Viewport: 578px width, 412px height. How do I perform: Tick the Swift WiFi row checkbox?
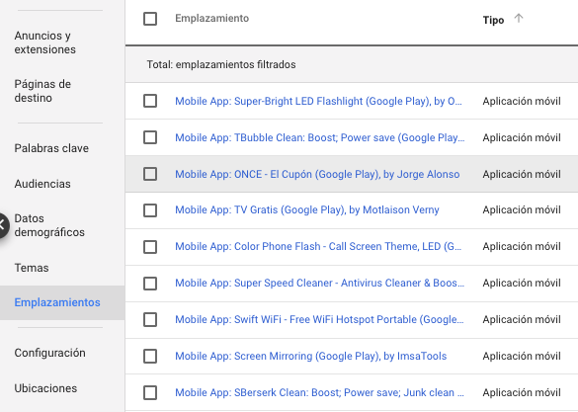pos(150,320)
